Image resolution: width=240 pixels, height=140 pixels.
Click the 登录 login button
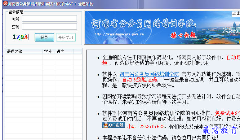[44, 37]
